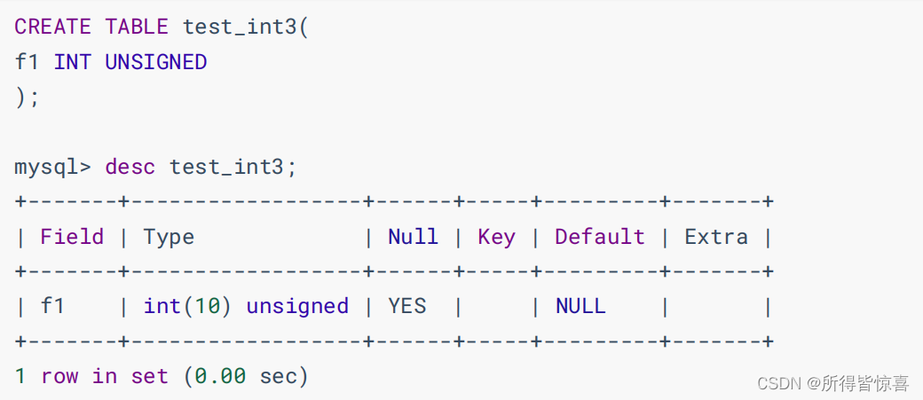Image resolution: width=923 pixels, height=400 pixels.
Task: Click the uppercase UNSIGNED keyword
Action: tap(155, 62)
